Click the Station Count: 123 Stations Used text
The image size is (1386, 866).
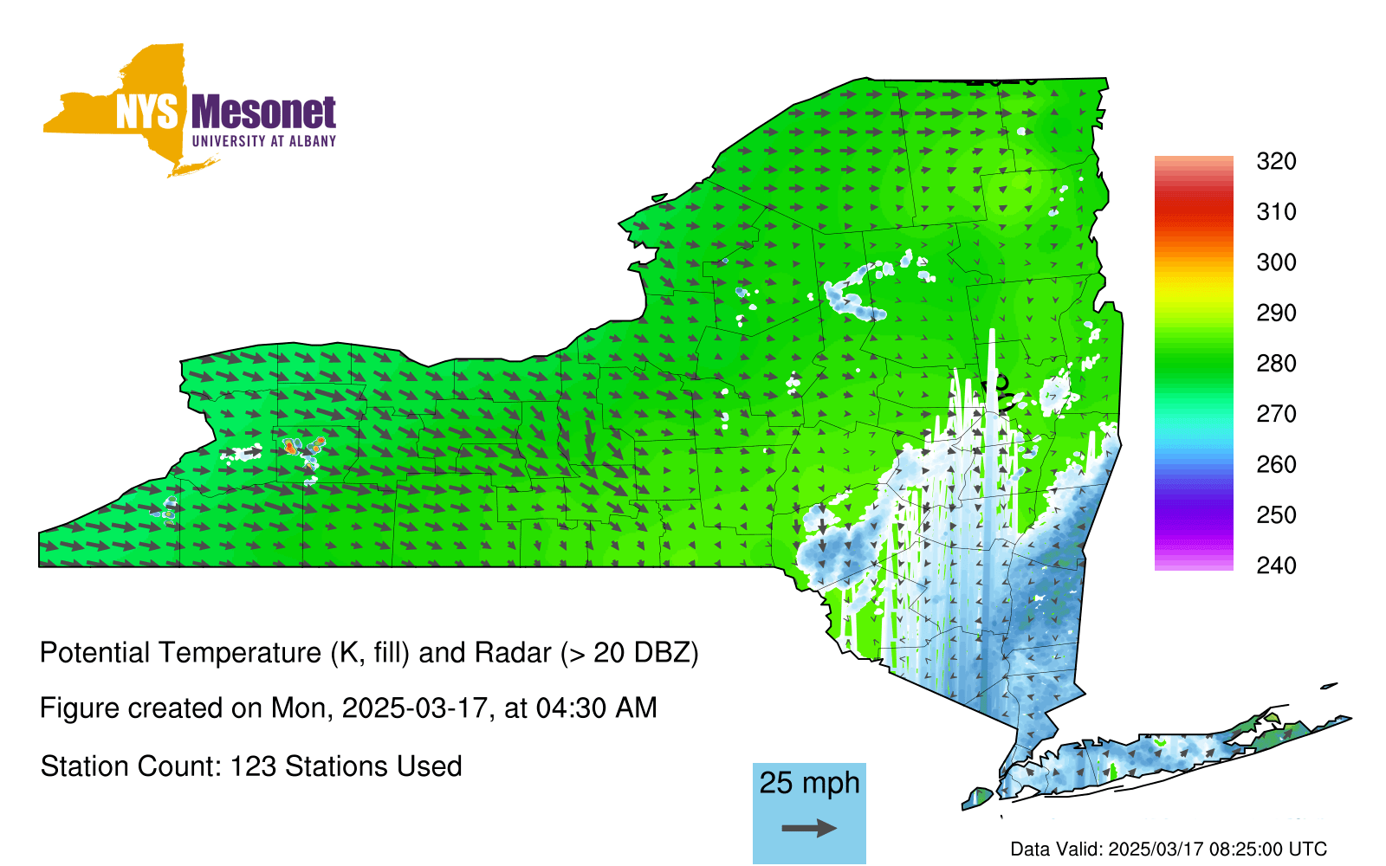tap(251, 766)
